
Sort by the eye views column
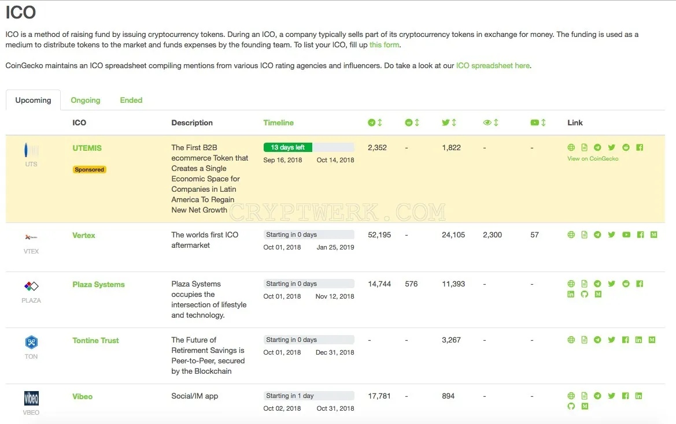[490, 122]
